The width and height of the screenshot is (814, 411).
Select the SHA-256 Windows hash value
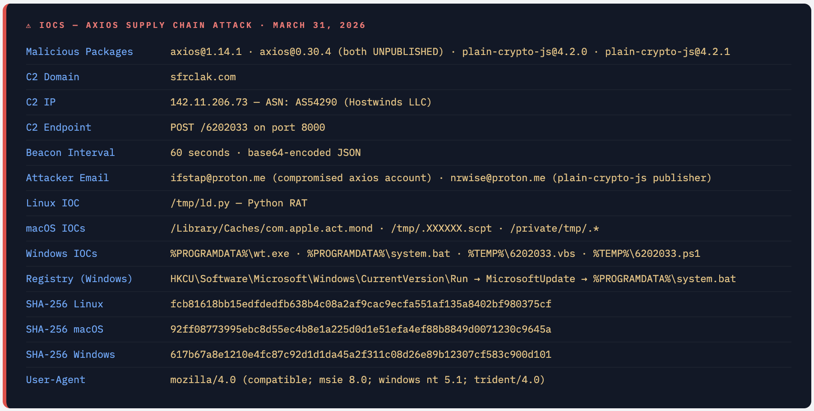[360, 354]
